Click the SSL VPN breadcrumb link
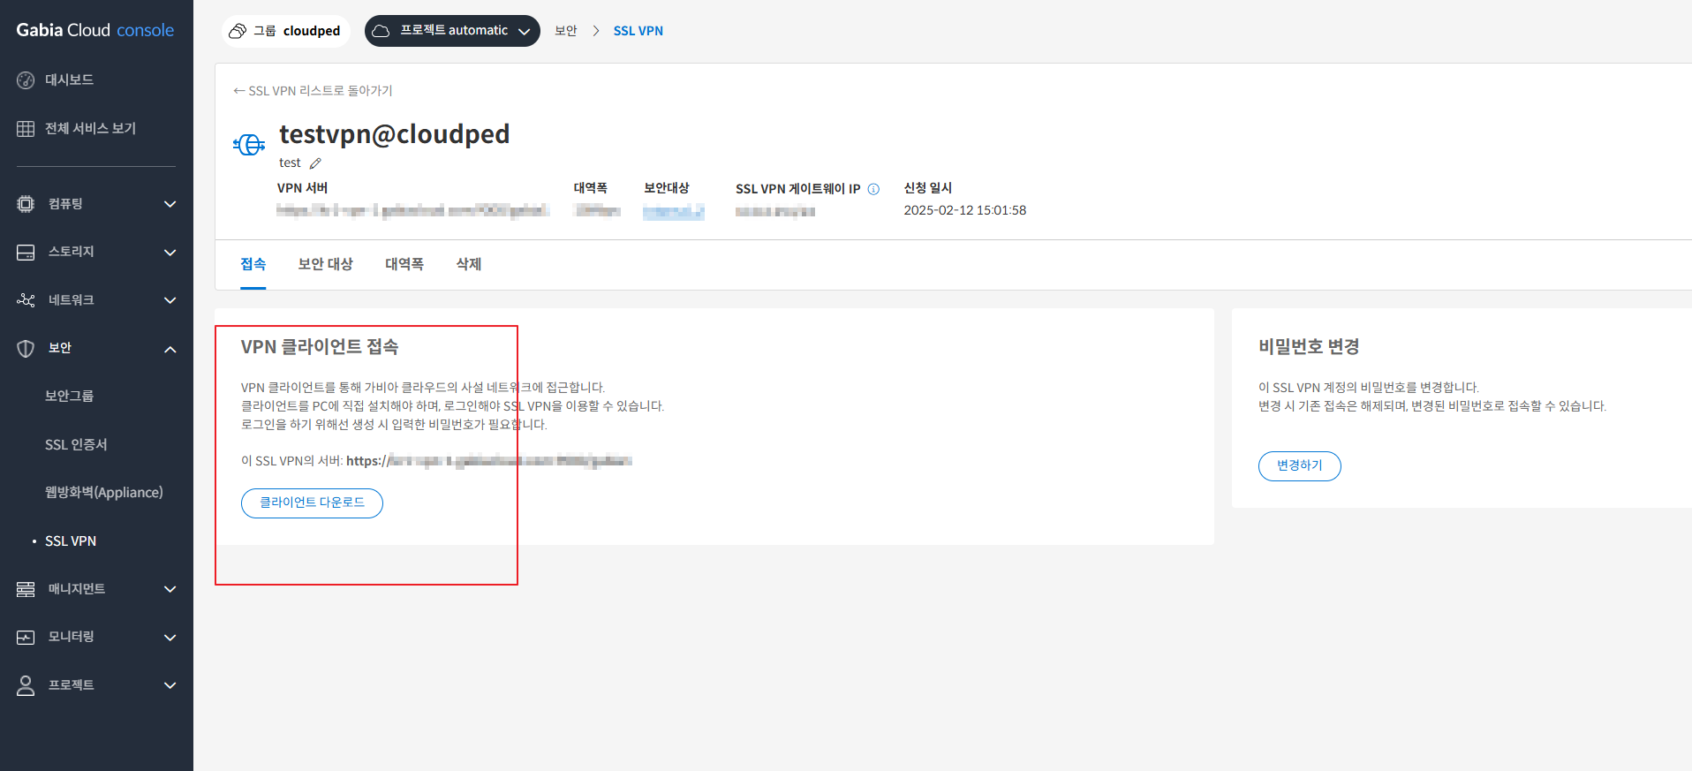This screenshot has height=771, width=1692. pos(638,31)
